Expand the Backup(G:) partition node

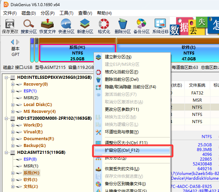click(13, 146)
